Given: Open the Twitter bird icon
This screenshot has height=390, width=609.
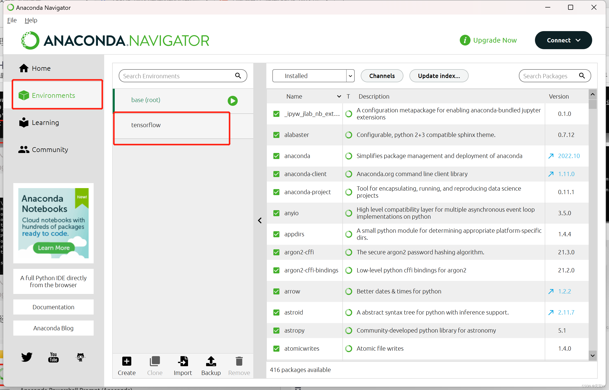Looking at the screenshot, I should [27, 357].
